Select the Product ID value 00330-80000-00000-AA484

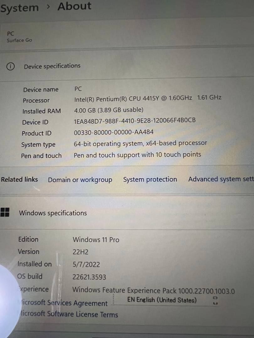114,132
